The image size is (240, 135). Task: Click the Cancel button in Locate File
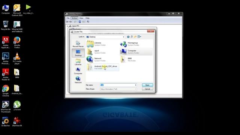[x=147, y=89]
